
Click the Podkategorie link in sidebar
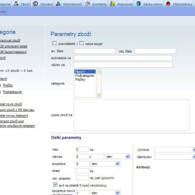(x=12, y=92)
